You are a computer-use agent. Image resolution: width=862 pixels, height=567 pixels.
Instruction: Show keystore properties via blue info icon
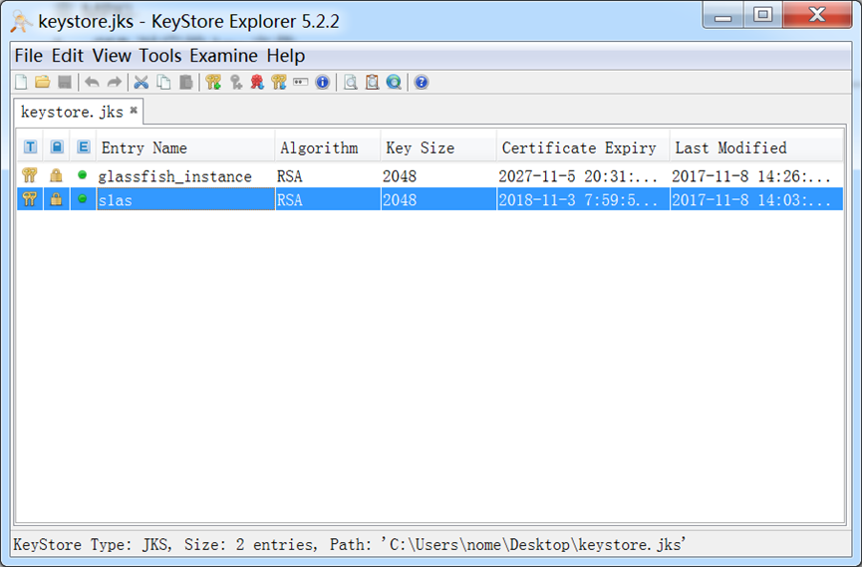coord(322,83)
